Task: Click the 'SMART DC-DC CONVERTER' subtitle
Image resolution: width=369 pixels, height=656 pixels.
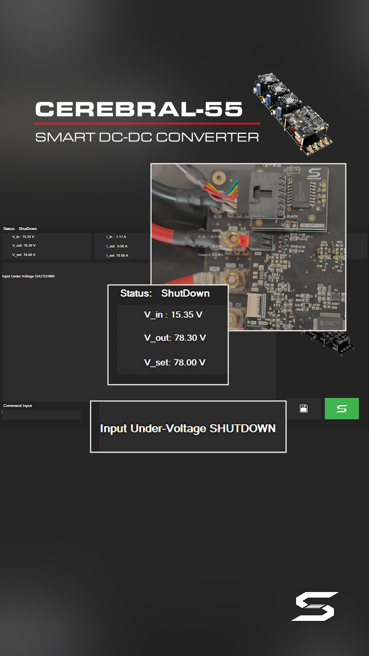Action: click(147, 137)
